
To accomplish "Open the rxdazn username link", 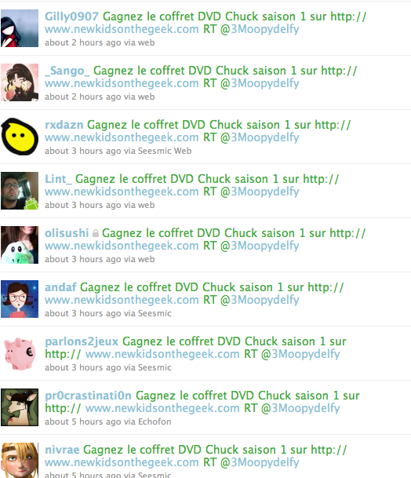I will click(64, 125).
